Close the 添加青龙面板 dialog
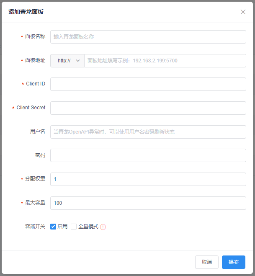 point(243,12)
